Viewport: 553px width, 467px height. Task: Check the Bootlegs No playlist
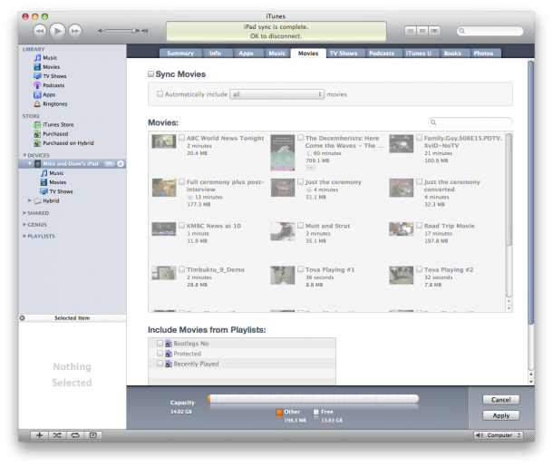click(x=160, y=343)
